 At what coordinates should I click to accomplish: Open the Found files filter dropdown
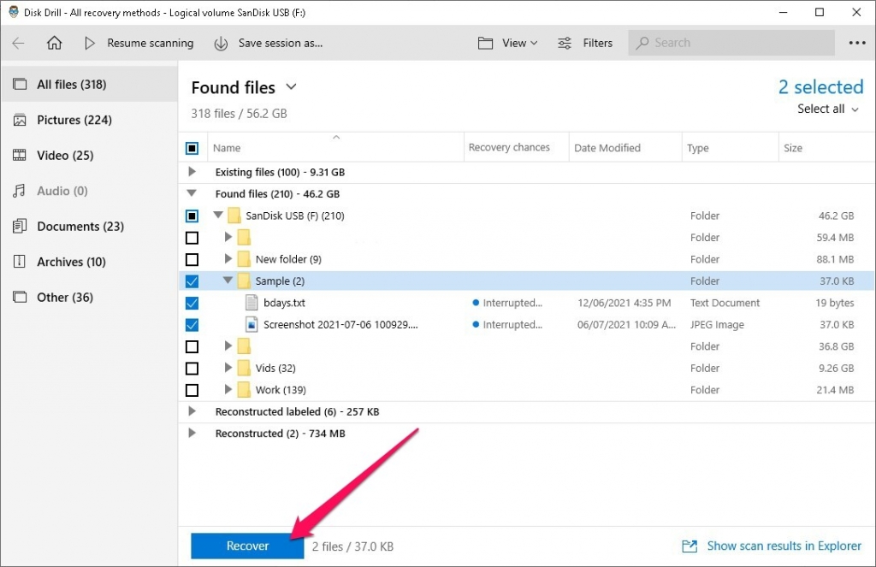click(290, 87)
